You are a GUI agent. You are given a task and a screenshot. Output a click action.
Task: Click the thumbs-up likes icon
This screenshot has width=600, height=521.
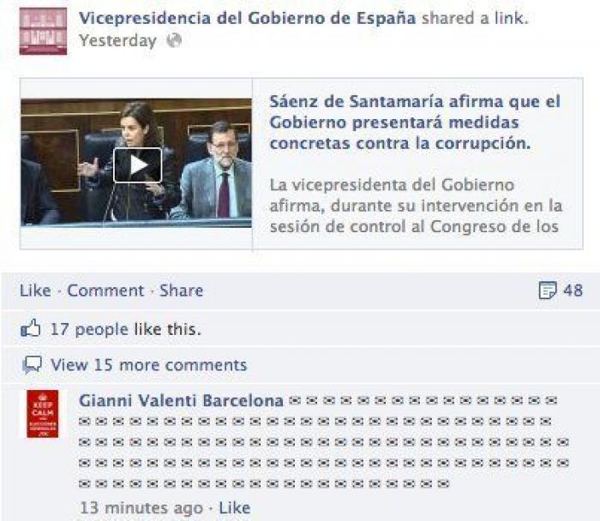pyautogui.click(x=31, y=328)
